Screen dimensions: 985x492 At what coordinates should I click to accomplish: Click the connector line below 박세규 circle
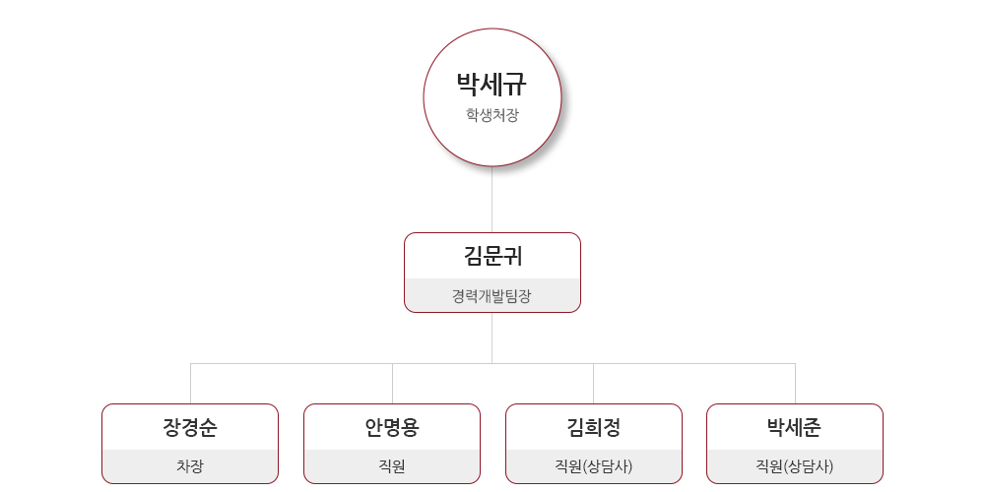pyautogui.click(x=492, y=200)
